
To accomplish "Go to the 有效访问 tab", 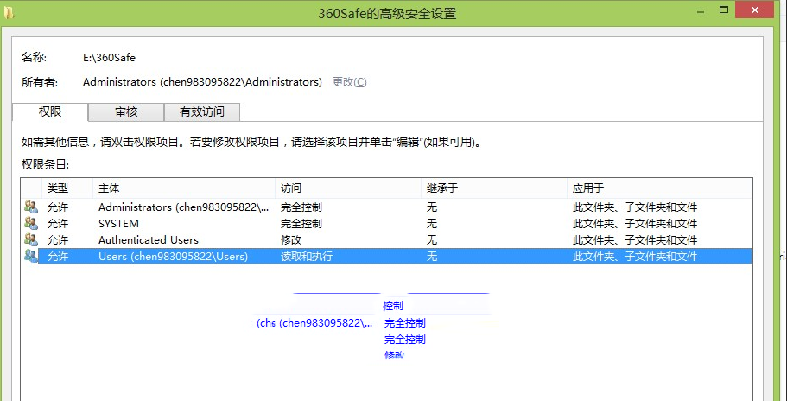I will [201, 112].
